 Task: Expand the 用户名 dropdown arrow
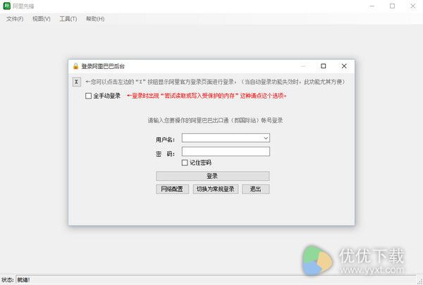point(266,138)
